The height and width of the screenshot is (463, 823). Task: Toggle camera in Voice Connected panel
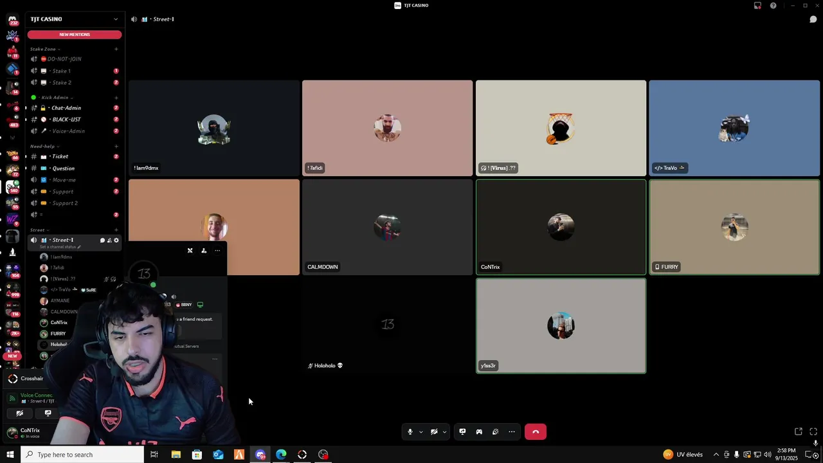tap(19, 413)
